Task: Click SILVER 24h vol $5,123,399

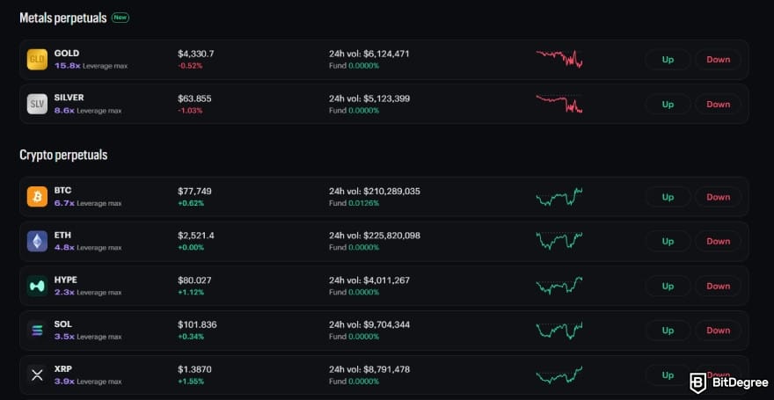Action: pos(369,98)
